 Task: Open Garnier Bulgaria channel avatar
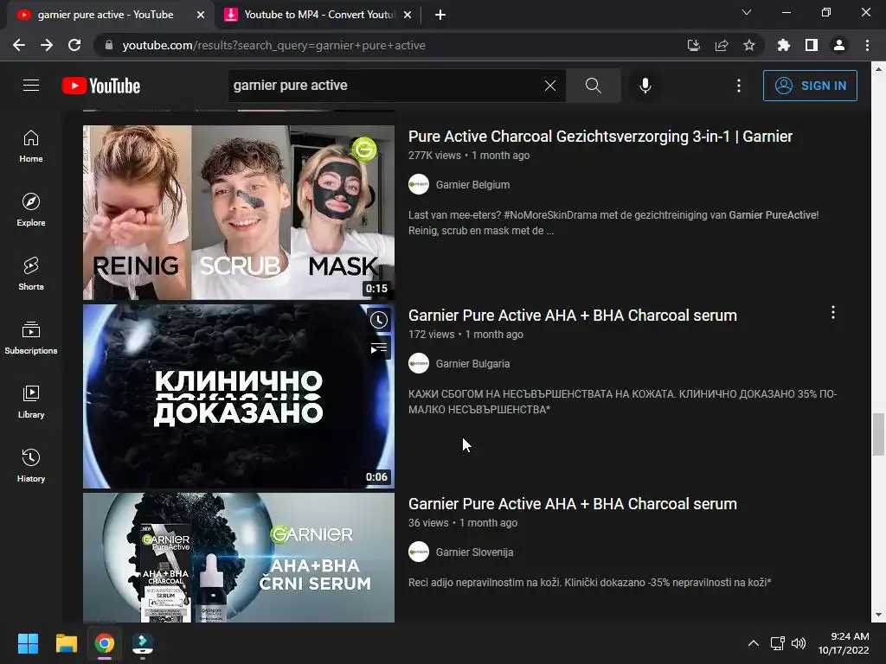(x=419, y=364)
